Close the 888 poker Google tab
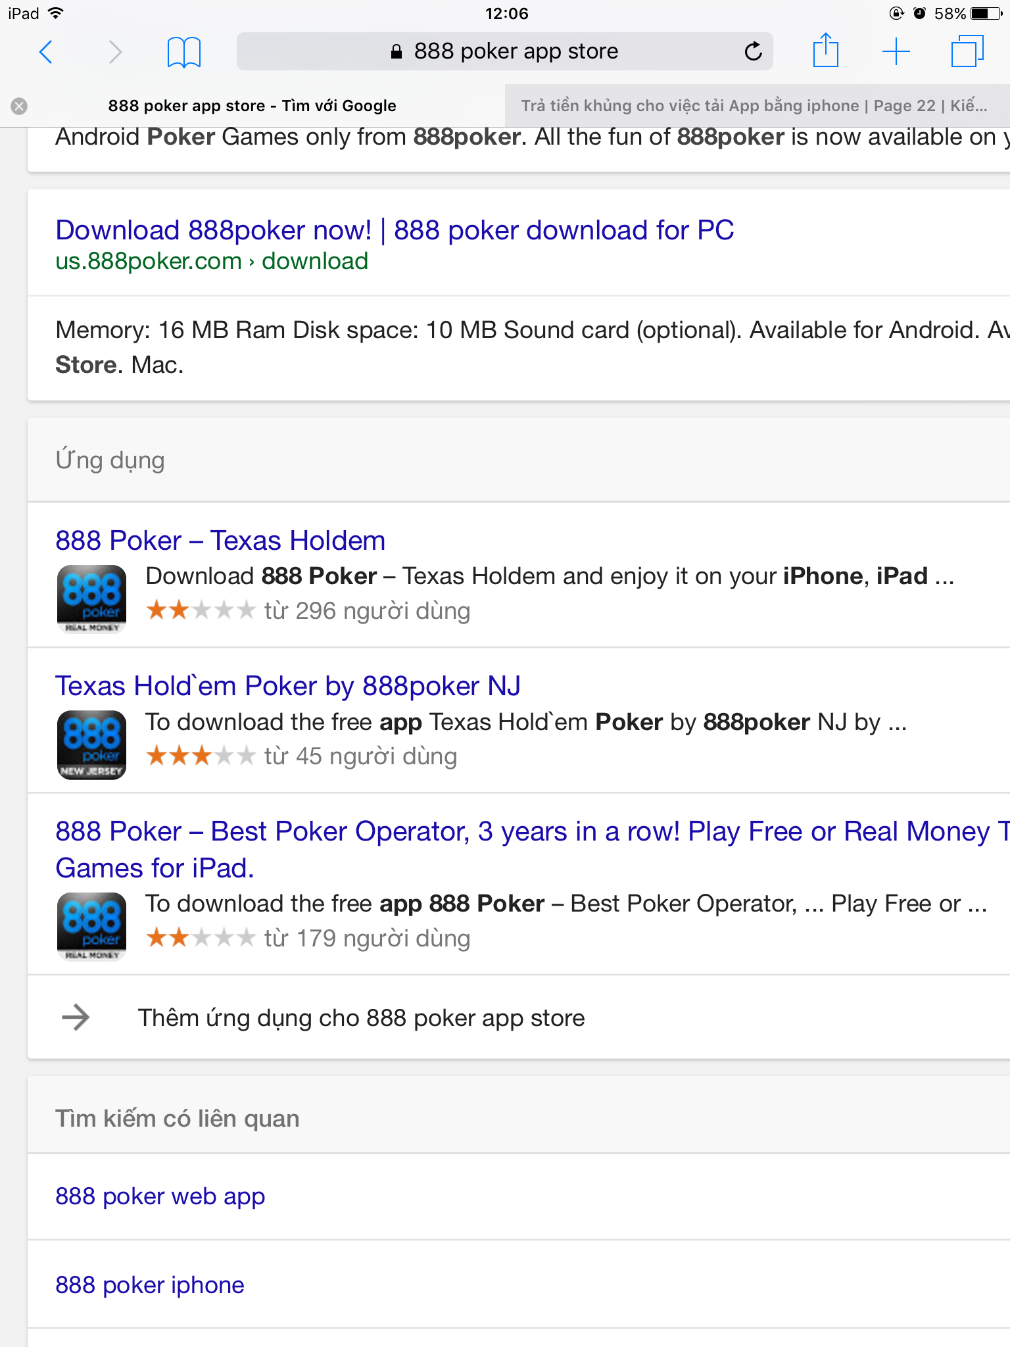This screenshot has height=1347, width=1010. 20,106
